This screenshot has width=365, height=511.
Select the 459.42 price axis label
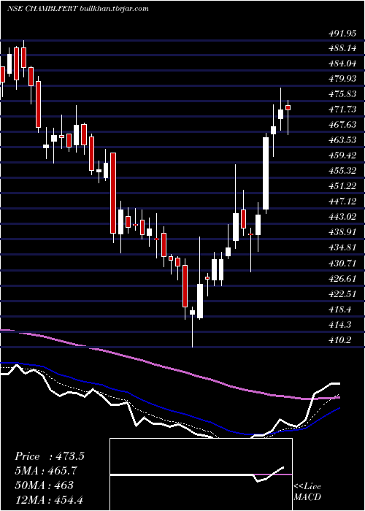click(342, 155)
